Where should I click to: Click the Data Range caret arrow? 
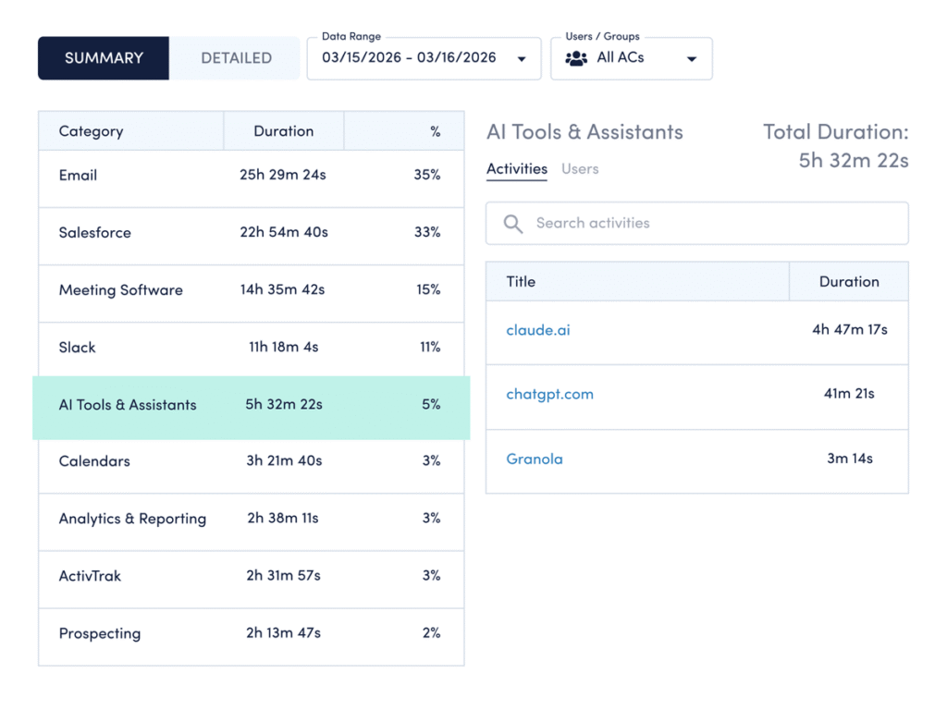[523, 57]
